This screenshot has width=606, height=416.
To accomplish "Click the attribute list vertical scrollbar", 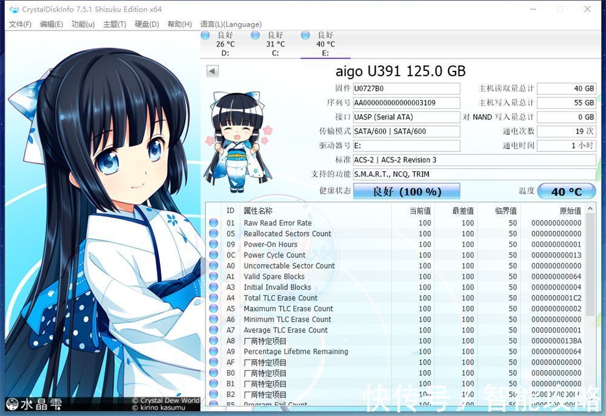I will click(591, 303).
